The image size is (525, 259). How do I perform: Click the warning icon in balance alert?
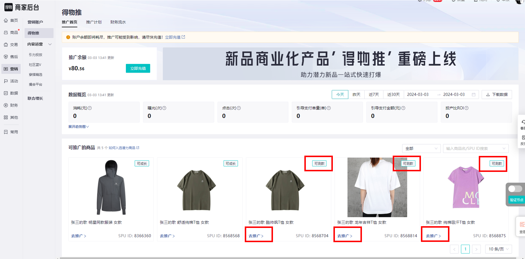coord(68,37)
